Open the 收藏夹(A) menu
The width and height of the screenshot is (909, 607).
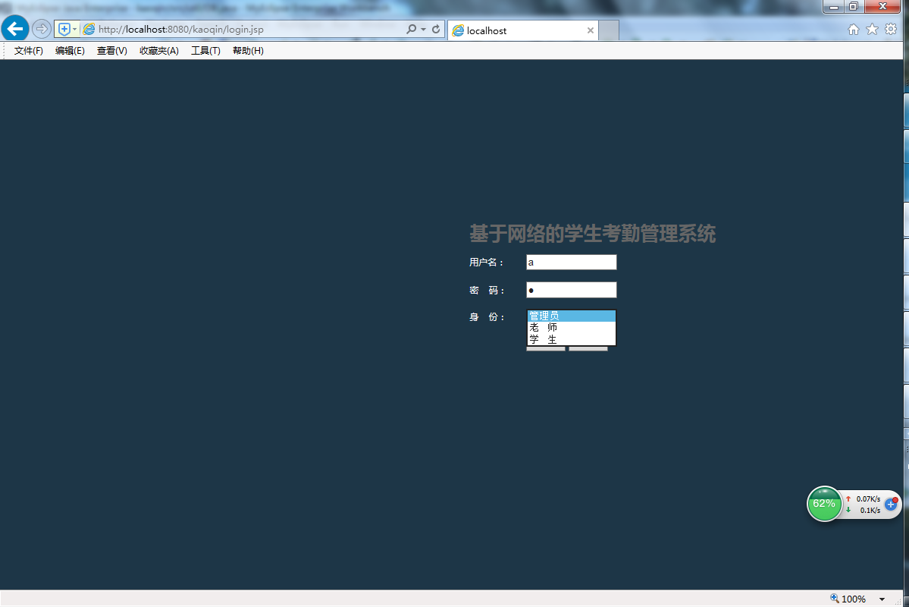[159, 51]
